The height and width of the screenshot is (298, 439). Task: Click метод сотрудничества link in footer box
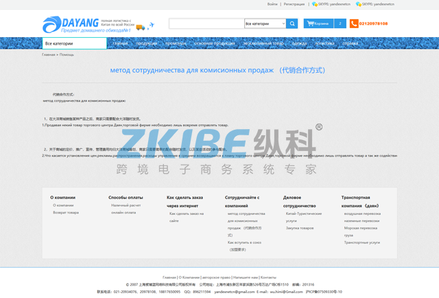[x=246, y=225]
